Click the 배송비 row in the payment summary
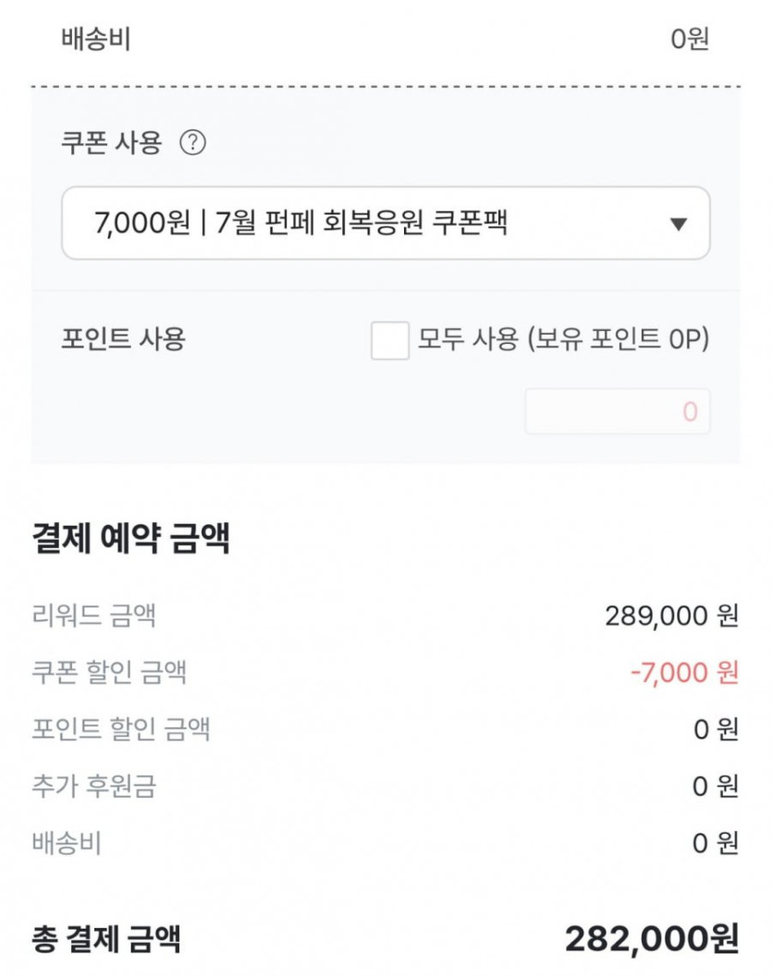The width and height of the screenshot is (772, 977). 67,843
